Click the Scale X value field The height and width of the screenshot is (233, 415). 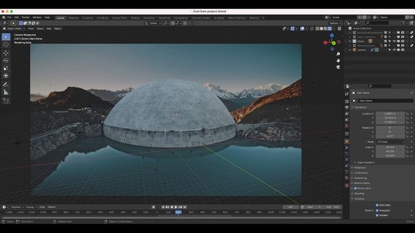[x=390, y=147]
